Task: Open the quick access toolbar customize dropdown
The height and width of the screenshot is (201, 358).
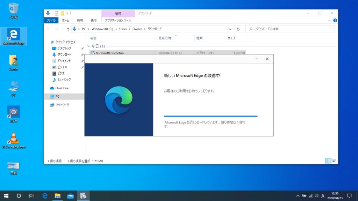Action: click(x=67, y=14)
